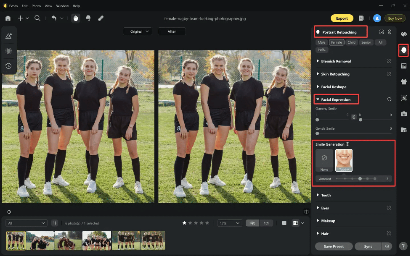Screen dimensions: 411x256
Task: Open the Photo menu in the menu bar
Action: pyautogui.click(x=36, y=6)
